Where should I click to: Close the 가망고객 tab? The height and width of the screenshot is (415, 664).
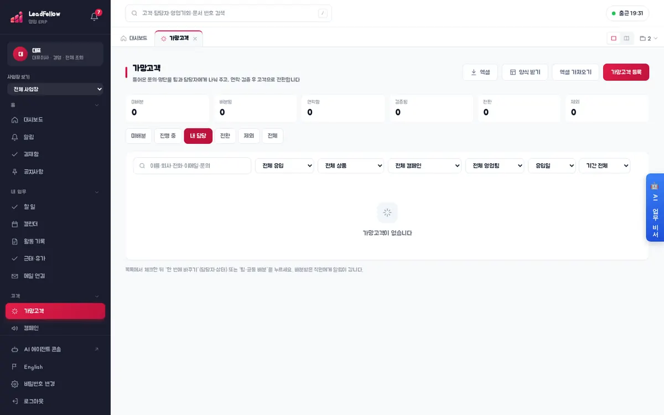click(195, 39)
